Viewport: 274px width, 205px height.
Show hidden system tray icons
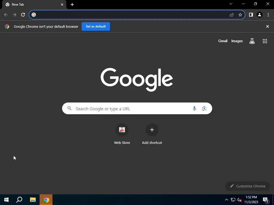[226, 200]
